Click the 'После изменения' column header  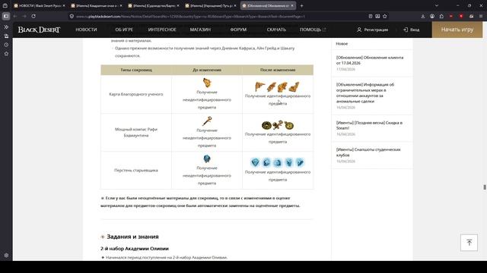tap(278, 70)
